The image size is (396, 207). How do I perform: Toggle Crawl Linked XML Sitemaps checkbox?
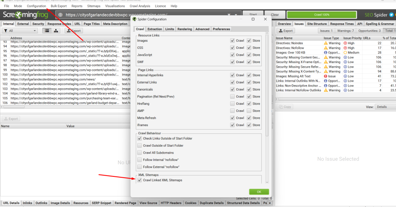[x=140, y=180]
